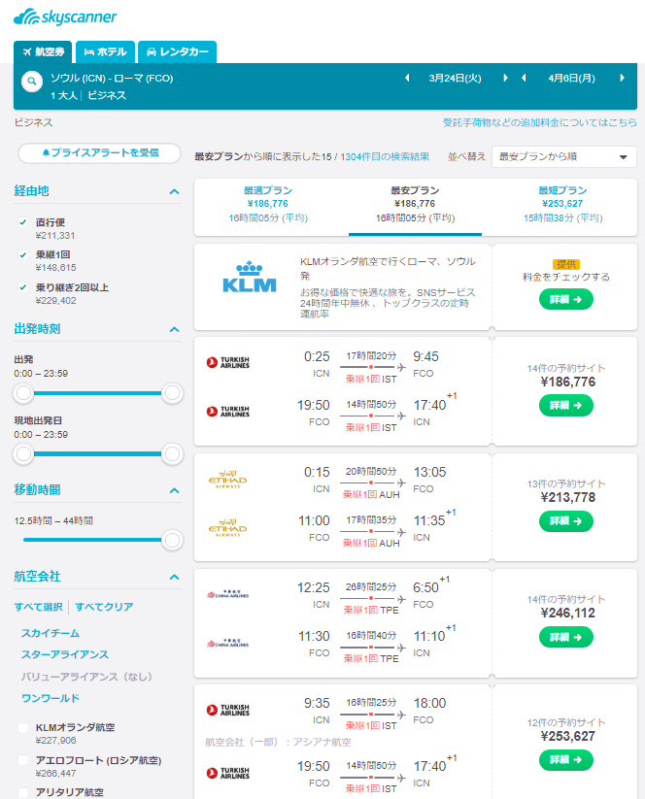Select スターアライアンス alliance

[x=65, y=654]
